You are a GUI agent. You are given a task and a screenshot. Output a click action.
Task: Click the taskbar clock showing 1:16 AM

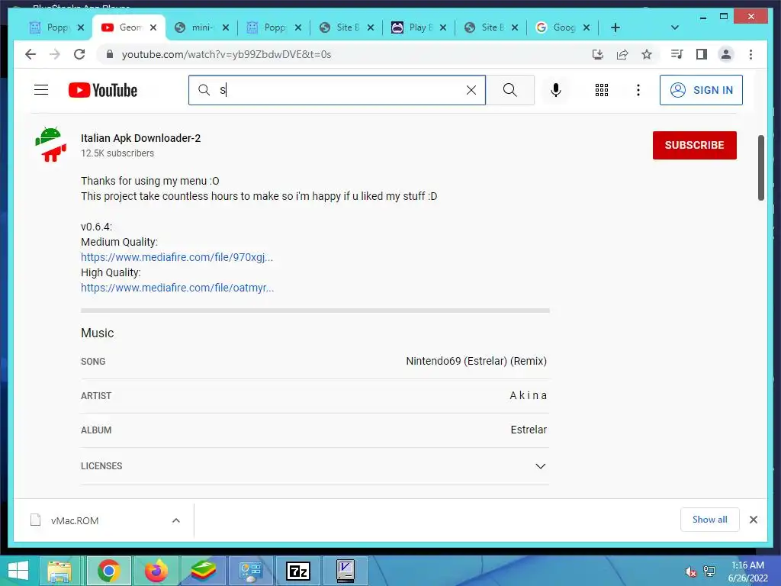coord(747,572)
